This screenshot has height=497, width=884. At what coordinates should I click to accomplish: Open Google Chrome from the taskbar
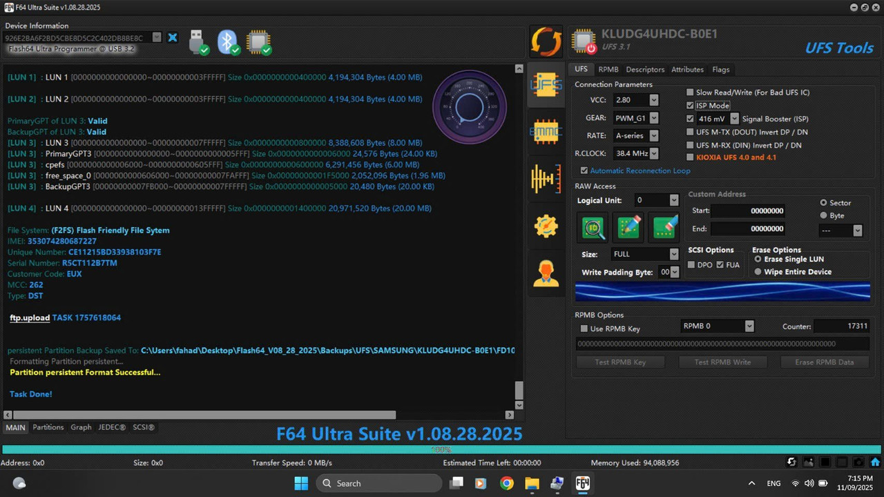507,483
